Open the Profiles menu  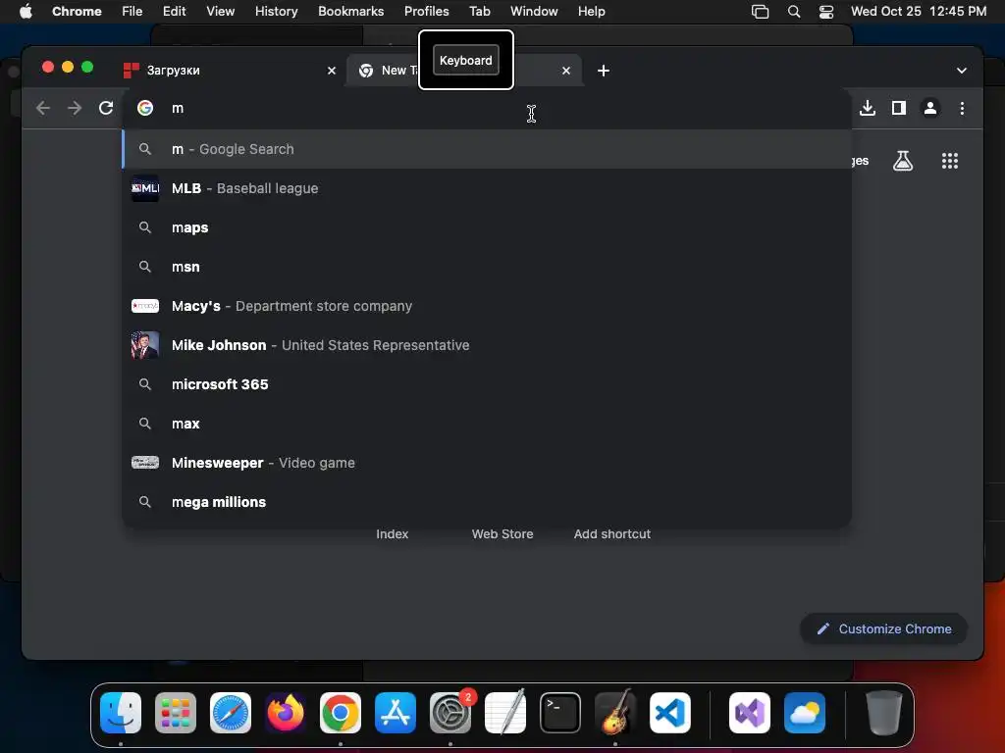426,12
